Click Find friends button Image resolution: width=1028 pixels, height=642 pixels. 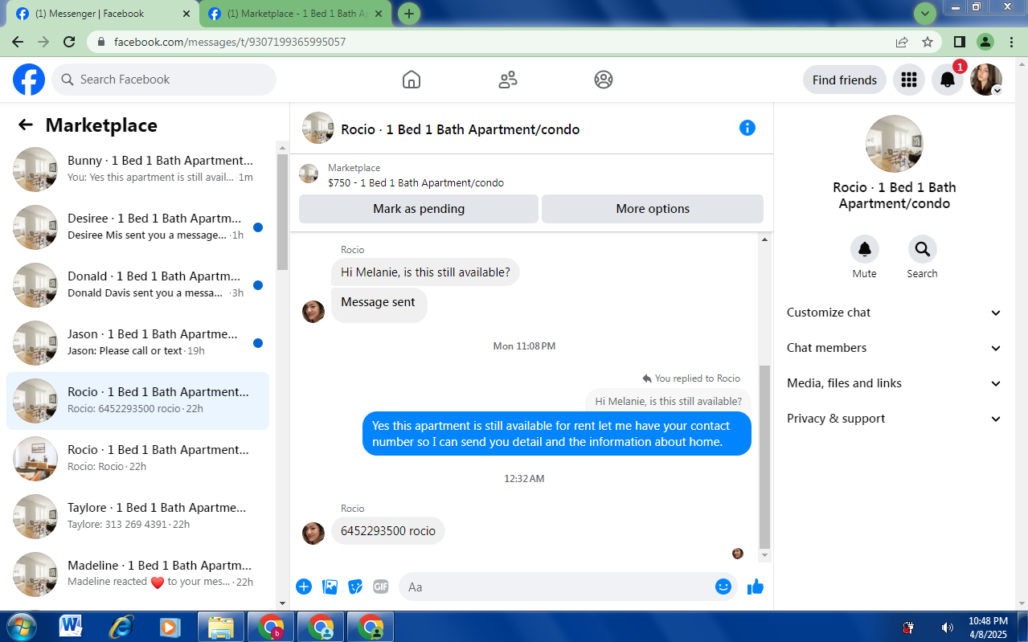[845, 80]
